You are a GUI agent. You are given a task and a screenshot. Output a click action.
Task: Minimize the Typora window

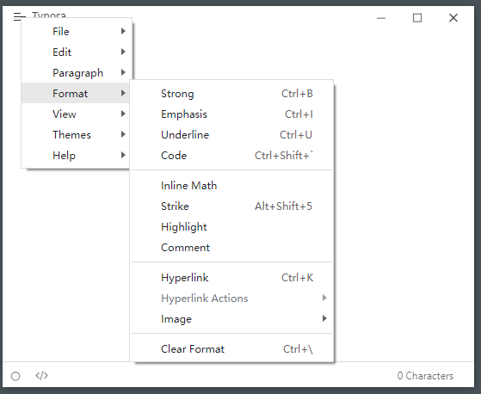click(381, 18)
